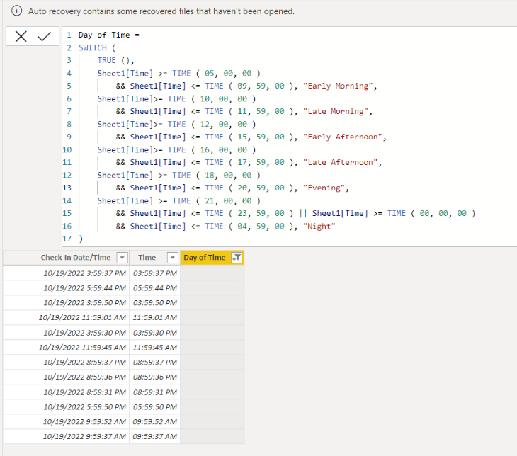Click Sheet1[Time] reference on line 12
Image resolution: width=517 pixels, height=456 pixels.
[x=125, y=175]
